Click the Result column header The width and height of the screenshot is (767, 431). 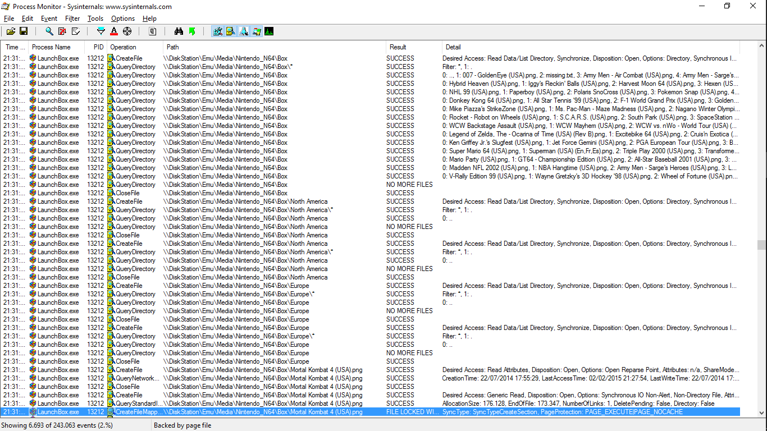coord(414,47)
